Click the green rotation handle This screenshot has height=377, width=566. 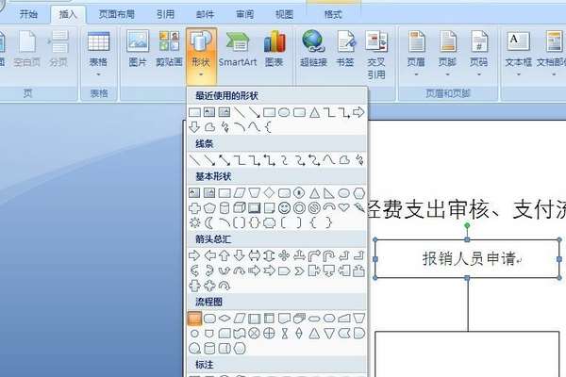(x=467, y=225)
